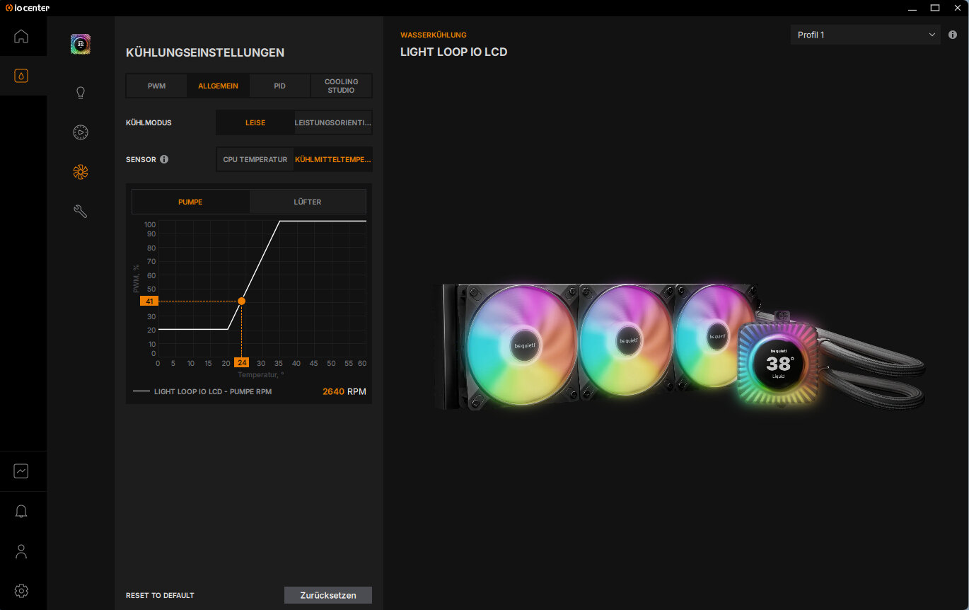969x610 pixels.
Task: Open the wrench maintenance icon
Action: (x=81, y=211)
